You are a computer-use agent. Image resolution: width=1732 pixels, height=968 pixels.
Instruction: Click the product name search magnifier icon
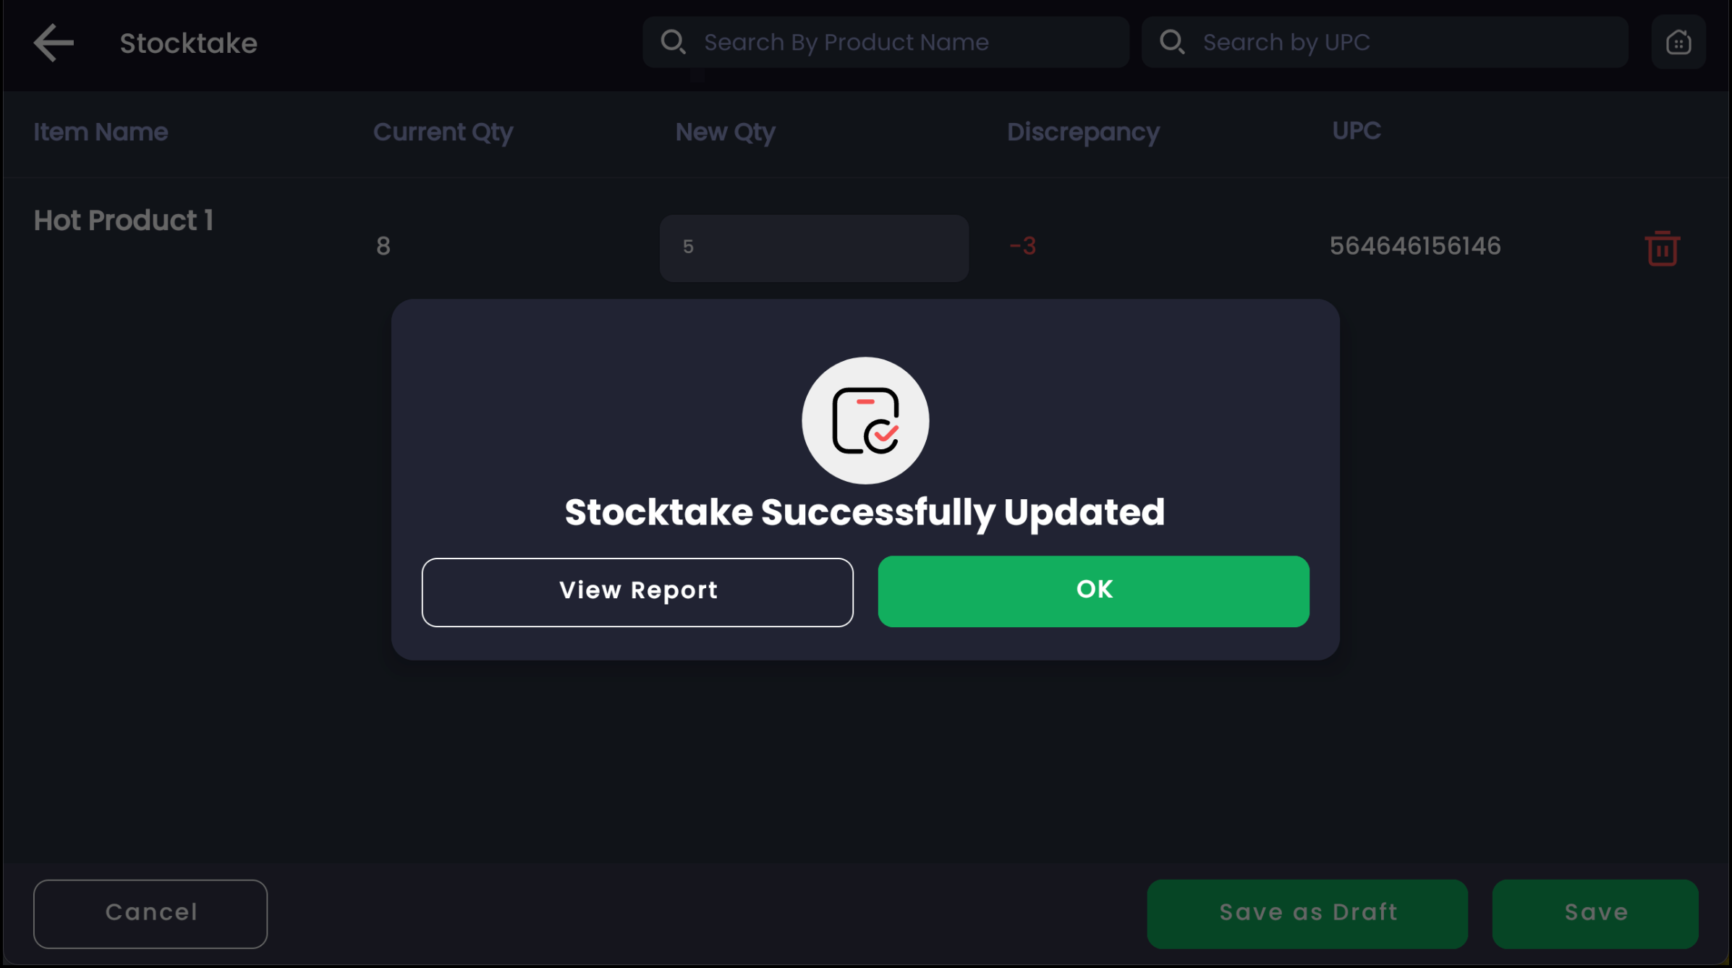673,42
